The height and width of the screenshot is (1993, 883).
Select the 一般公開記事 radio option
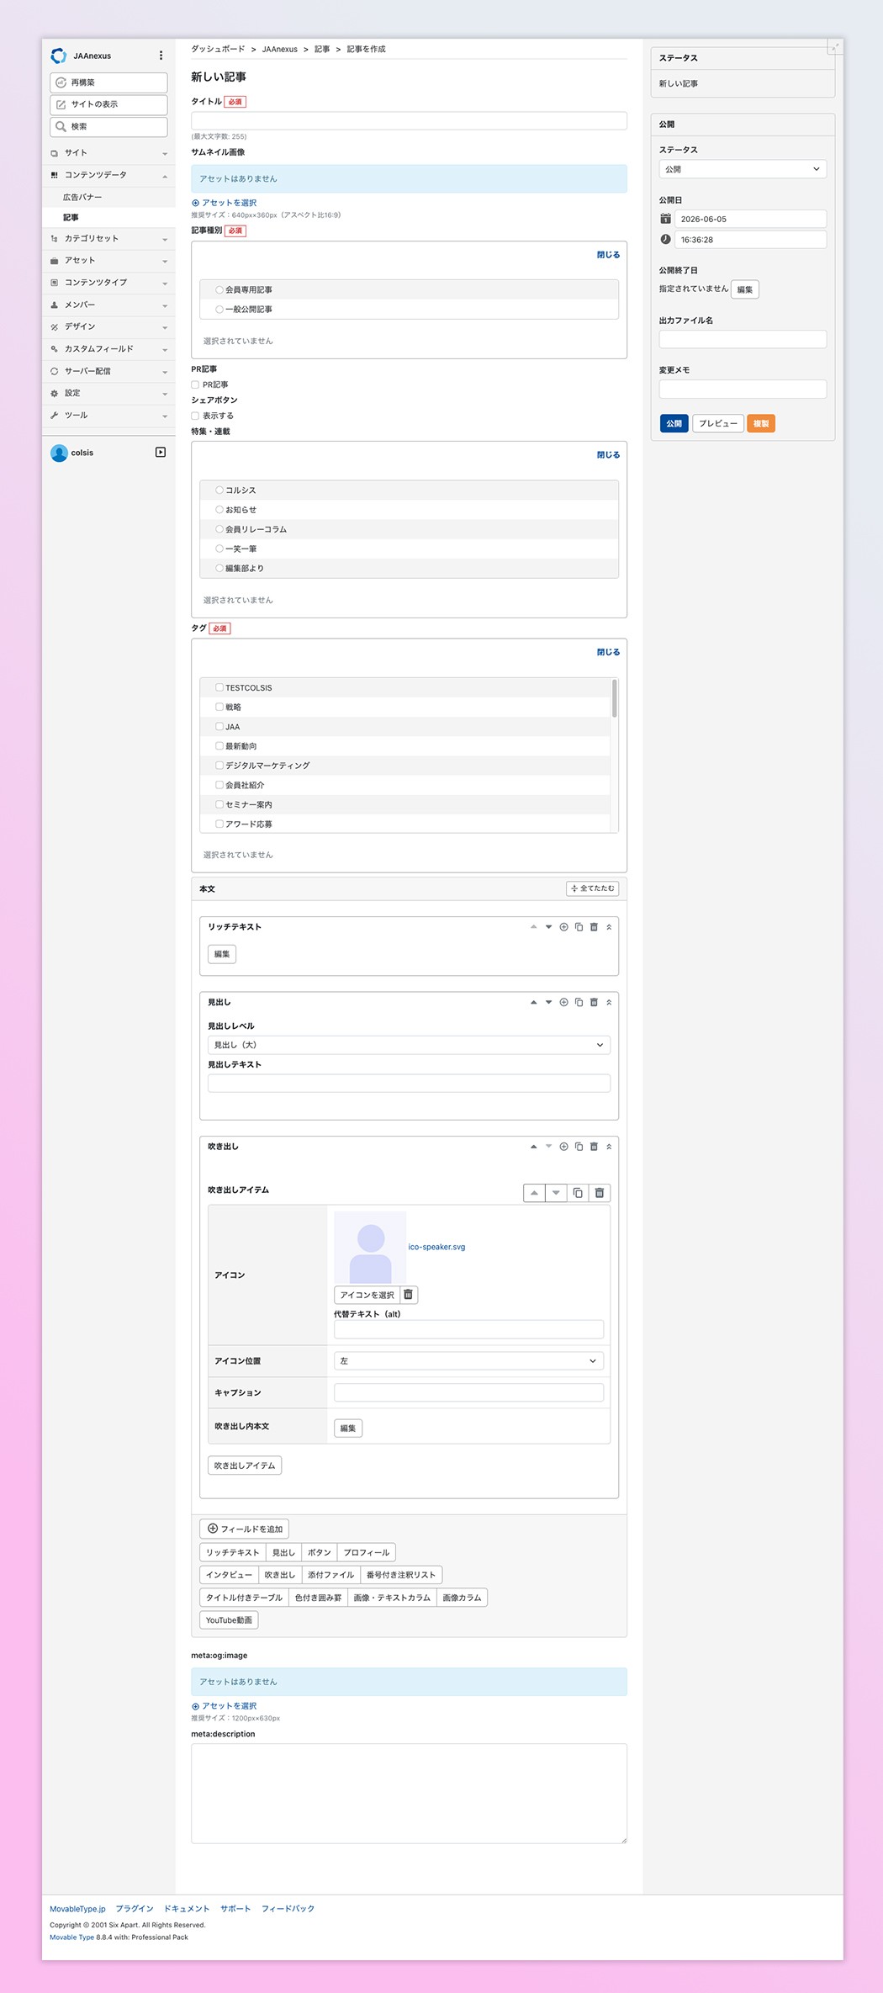click(x=219, y=310)
